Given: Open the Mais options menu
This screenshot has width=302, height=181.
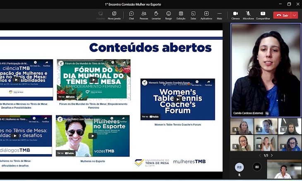Looking at the screenshot, I should pos(219,15).
